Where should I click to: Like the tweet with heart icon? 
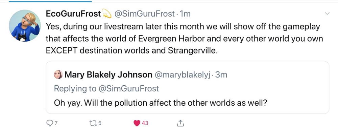pos(137,123)
